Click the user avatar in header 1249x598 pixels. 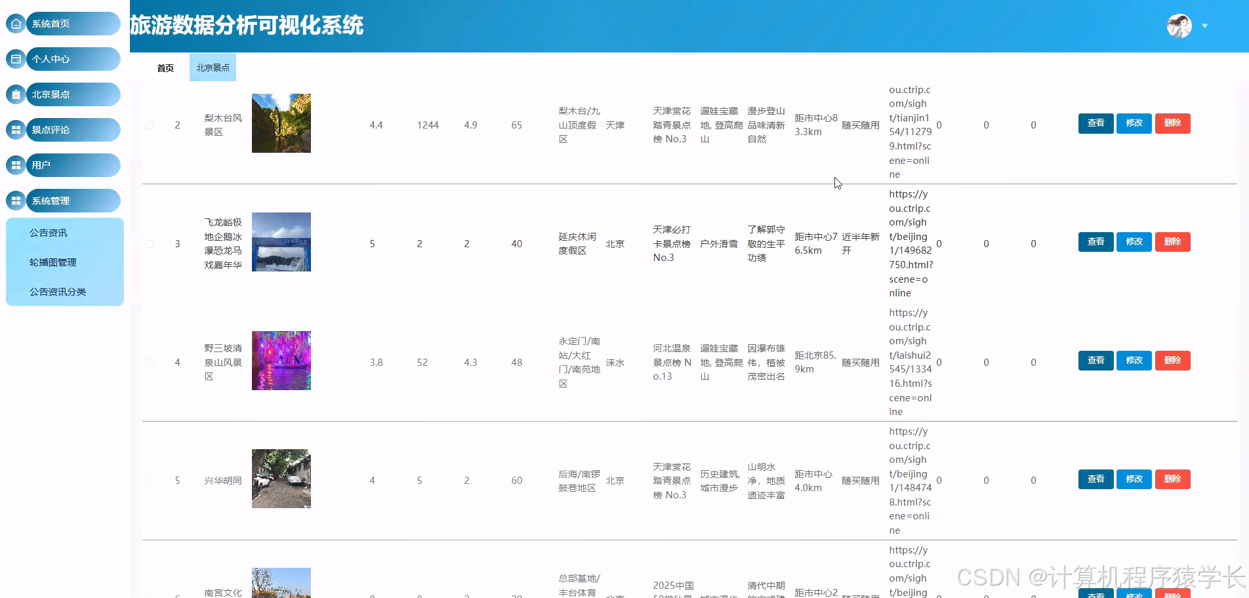(1179, 26)
